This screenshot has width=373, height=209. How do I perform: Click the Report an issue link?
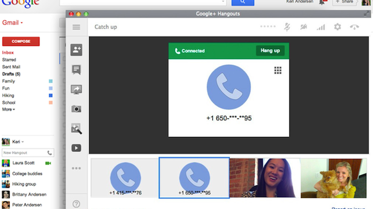click(348, 208)
